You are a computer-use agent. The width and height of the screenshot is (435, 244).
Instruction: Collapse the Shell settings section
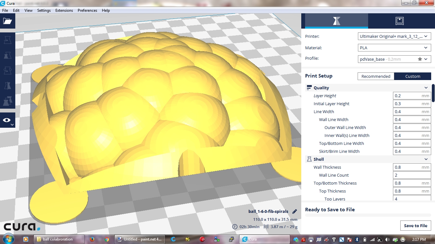(x=426, y=159)
